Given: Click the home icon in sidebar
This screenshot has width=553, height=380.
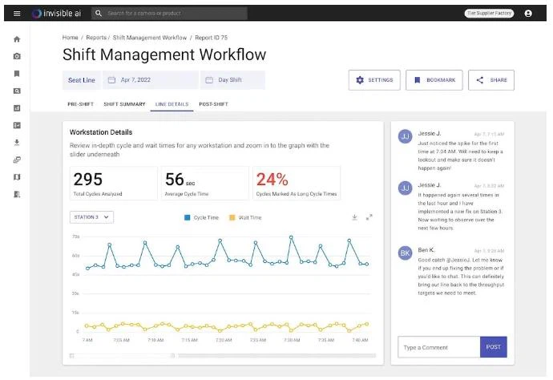Looking at the screenshot, I should coord(17,39).
